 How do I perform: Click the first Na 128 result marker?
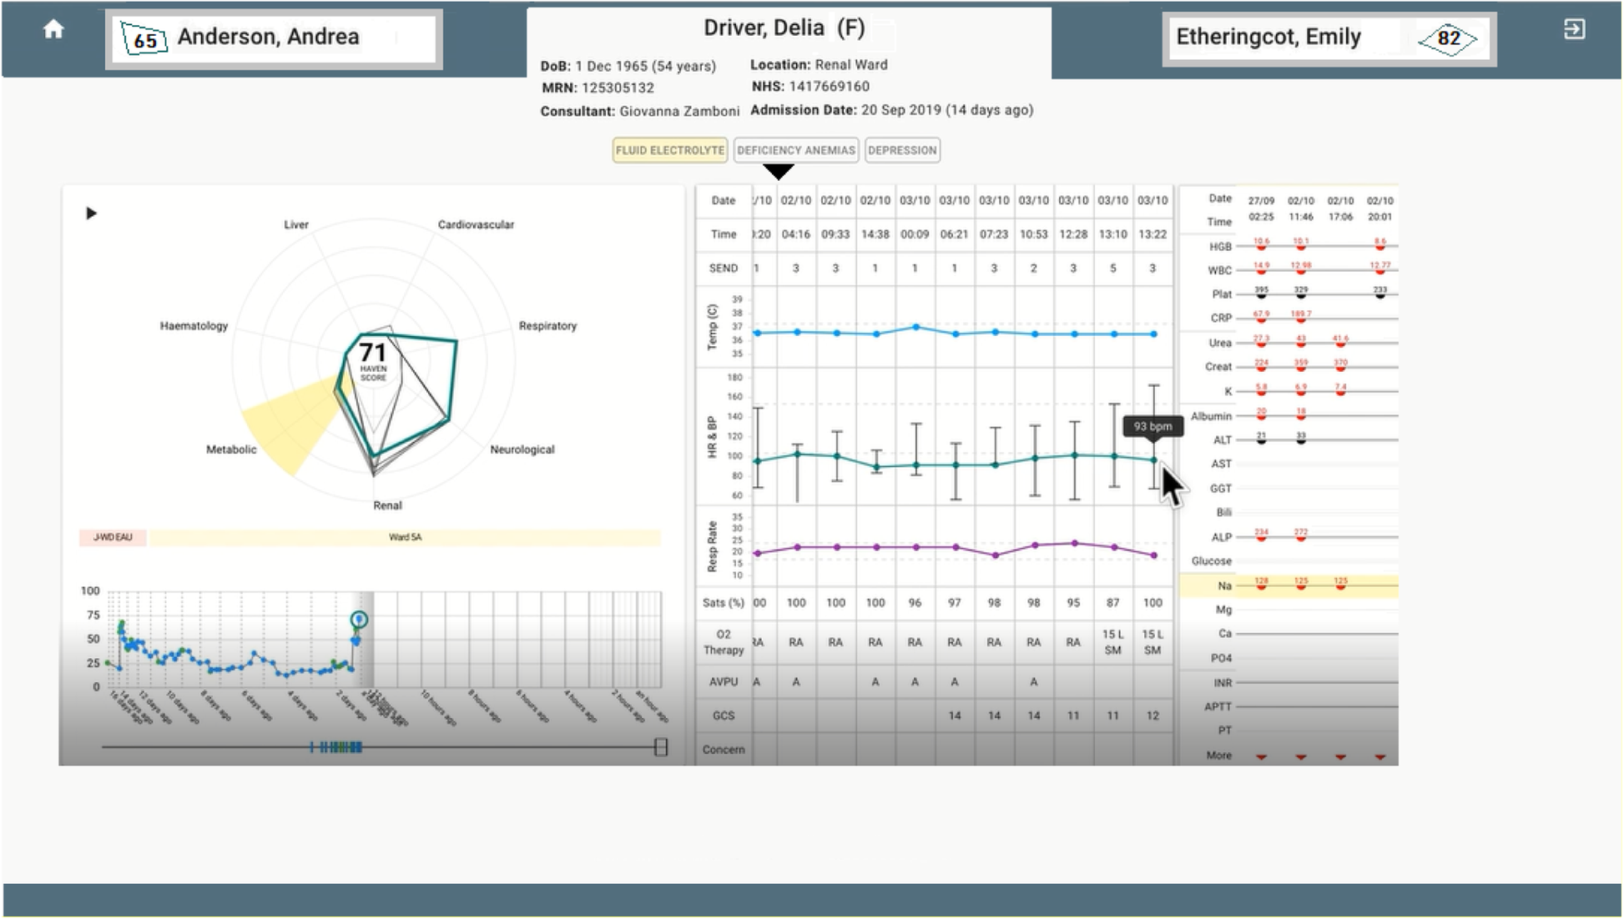click(1261, 586)
